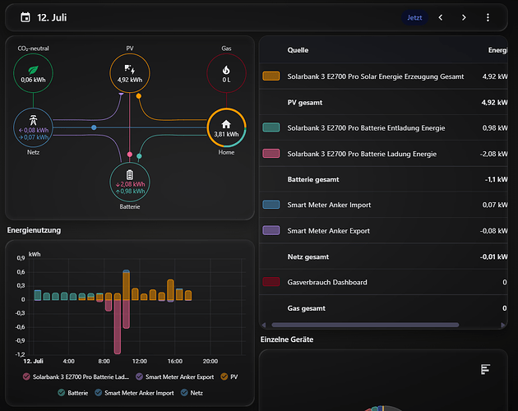The height and width of the screenshot is (411, 518).
Task: Click orange swatch for Solar Energie Erzeugung
Action: tap(271, 76)
